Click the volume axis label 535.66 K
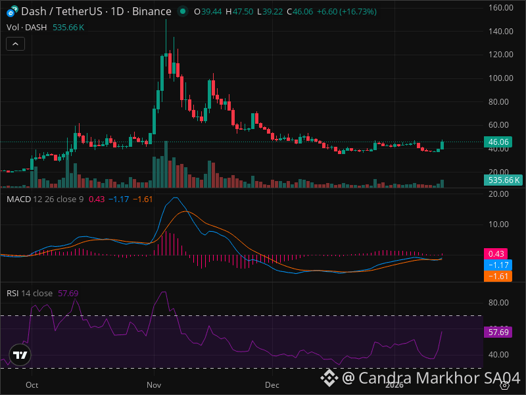This screenshot has width=526, height=395. point(503,180)
